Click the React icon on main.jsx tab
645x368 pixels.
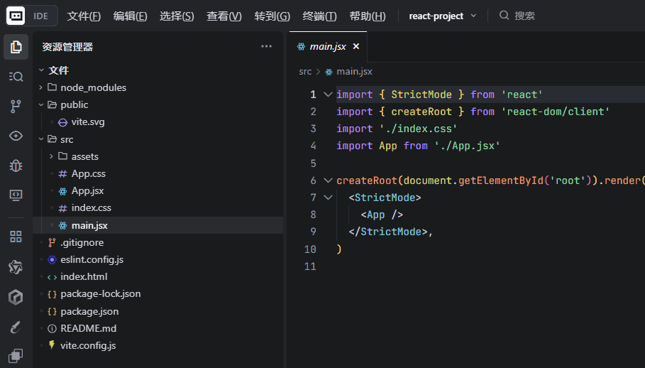click(x=301, y=47)
